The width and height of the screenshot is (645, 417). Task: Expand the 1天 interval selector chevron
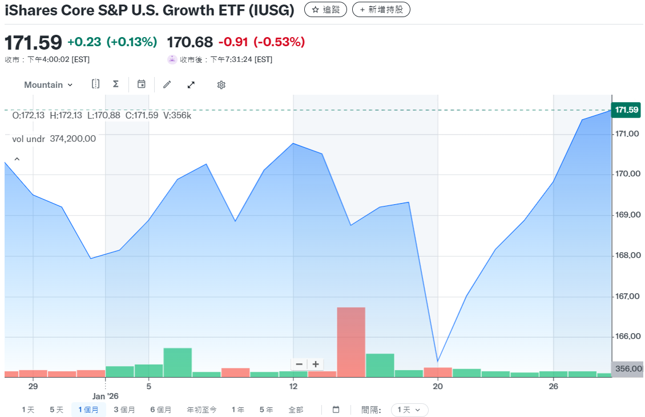coord(419,410)
